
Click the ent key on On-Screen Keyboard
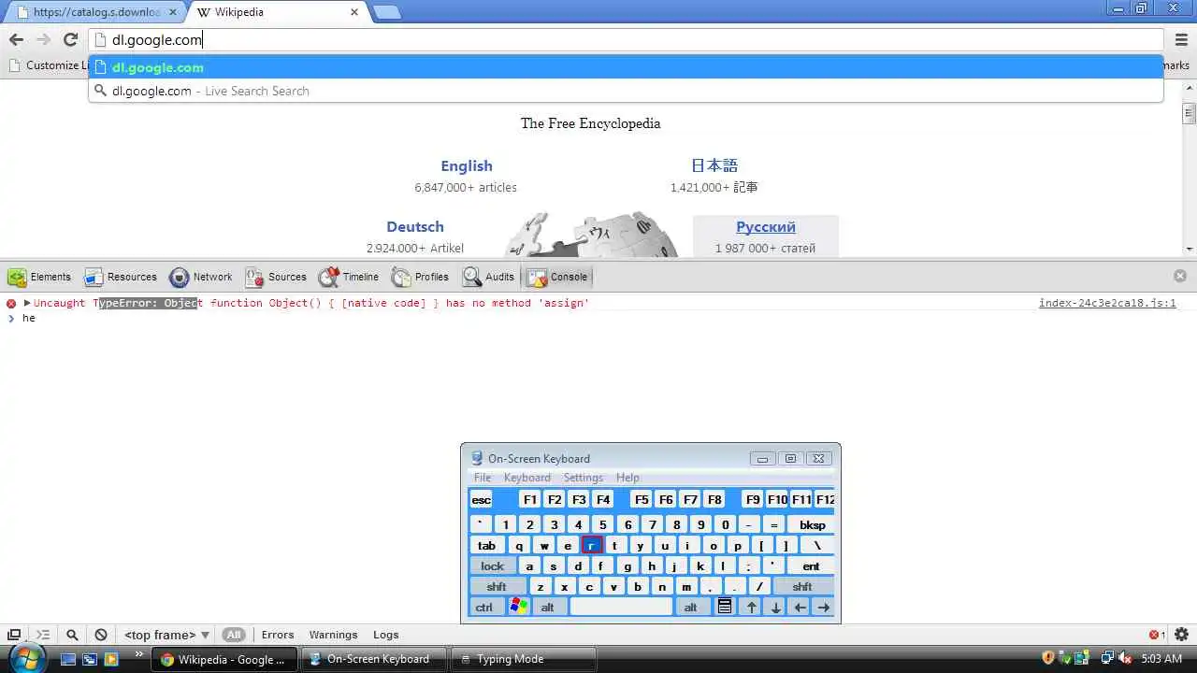811,566
